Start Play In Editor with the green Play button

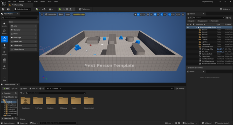pyautogui.click(x=60, y=9)
